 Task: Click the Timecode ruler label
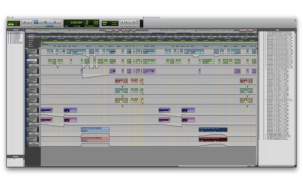[x=31, y=39]
